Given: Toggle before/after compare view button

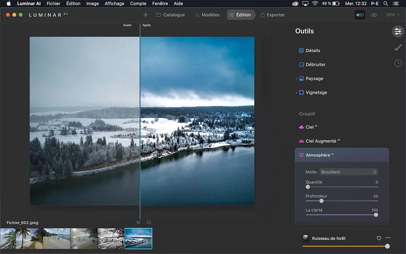Looking at the screenshot, I should pyautogui.click(x=360, y=15).
